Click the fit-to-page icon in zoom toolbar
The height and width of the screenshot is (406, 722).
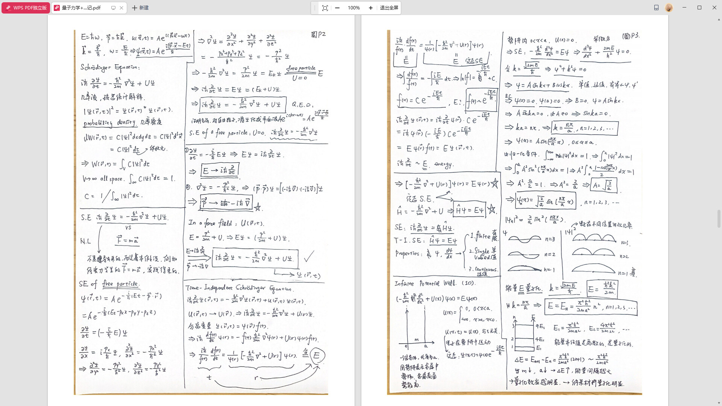[325, 8]
